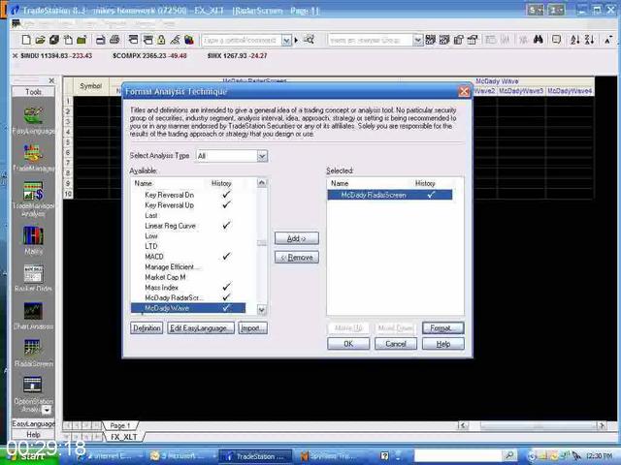Click the Available list scroll-up arrow
Screen dimensions: 621x465
click(262, 183)
